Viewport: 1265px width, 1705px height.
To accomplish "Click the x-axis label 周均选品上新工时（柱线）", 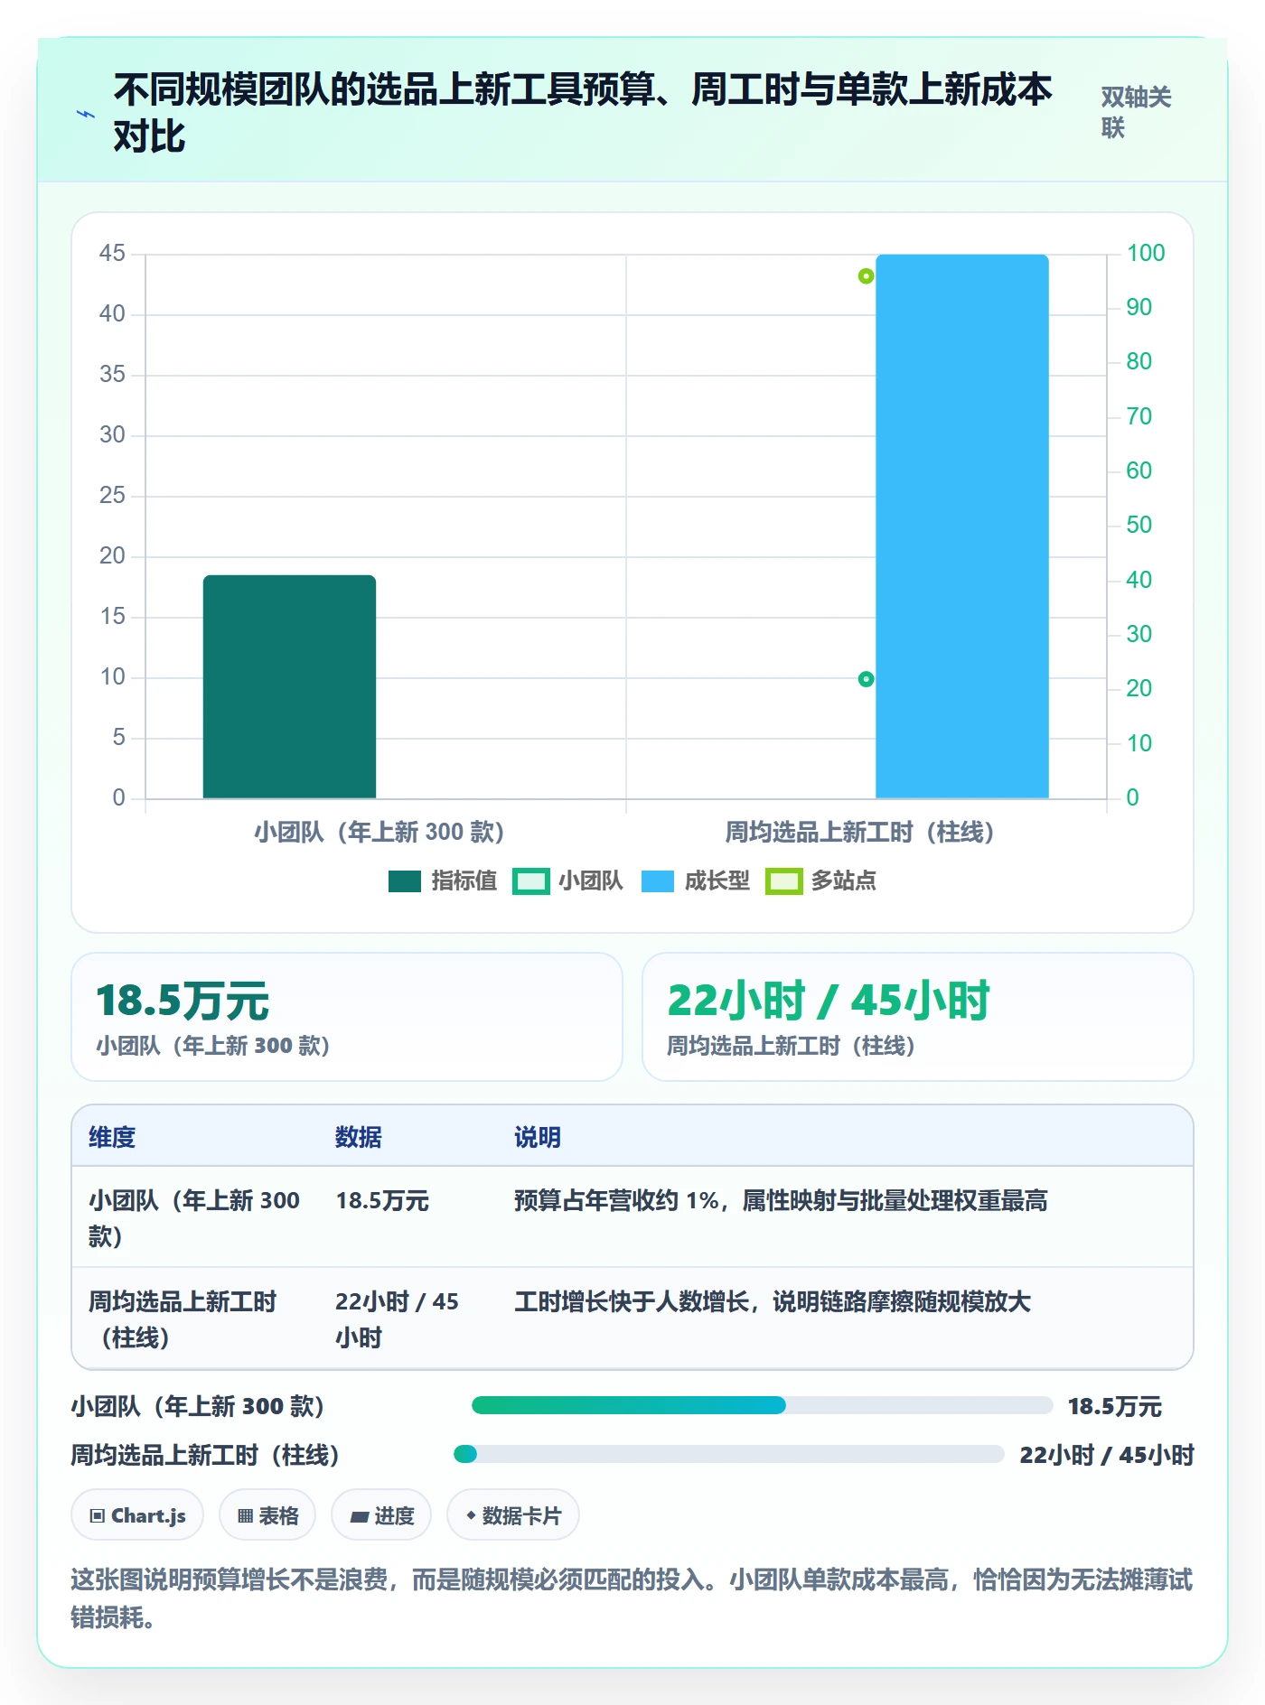I will coord(860,832).
